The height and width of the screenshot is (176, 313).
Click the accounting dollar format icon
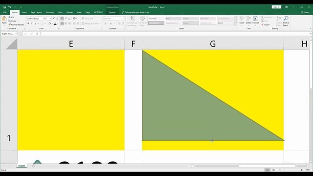pos(105,23)
